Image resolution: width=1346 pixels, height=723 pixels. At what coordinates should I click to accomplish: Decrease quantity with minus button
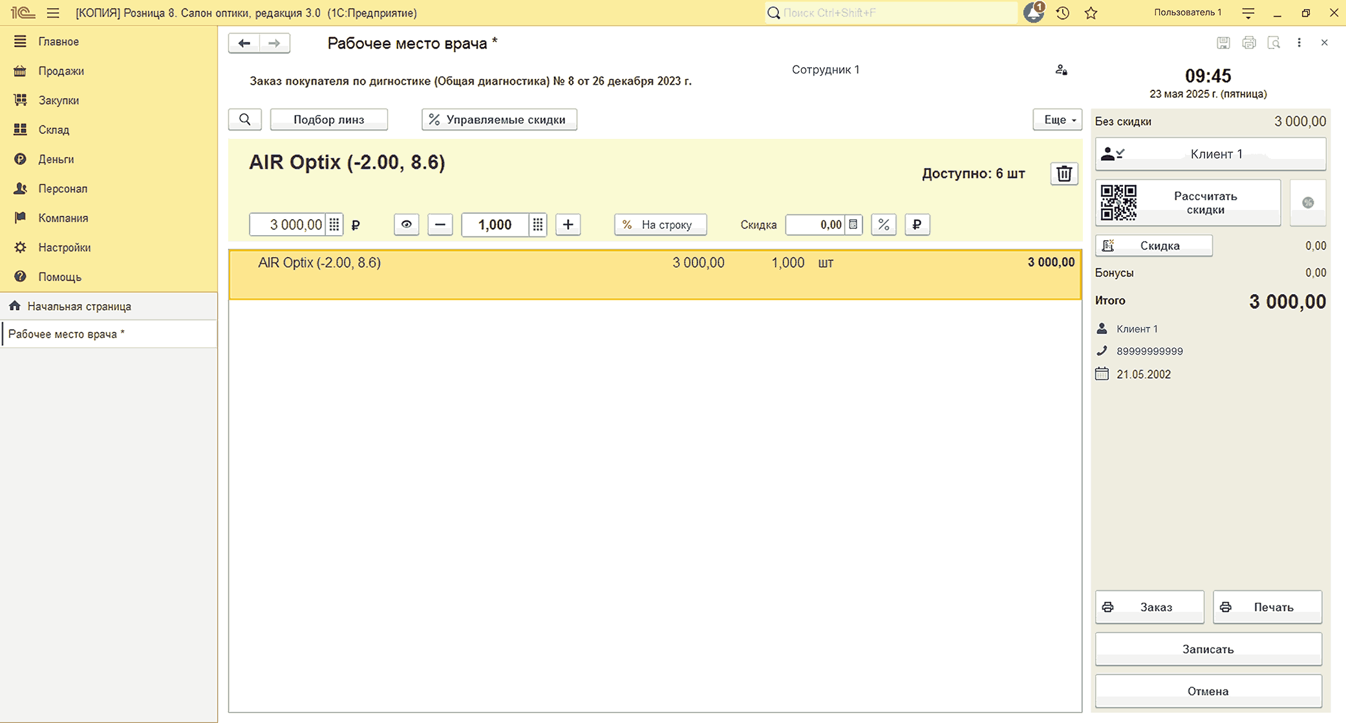point(440,225)
